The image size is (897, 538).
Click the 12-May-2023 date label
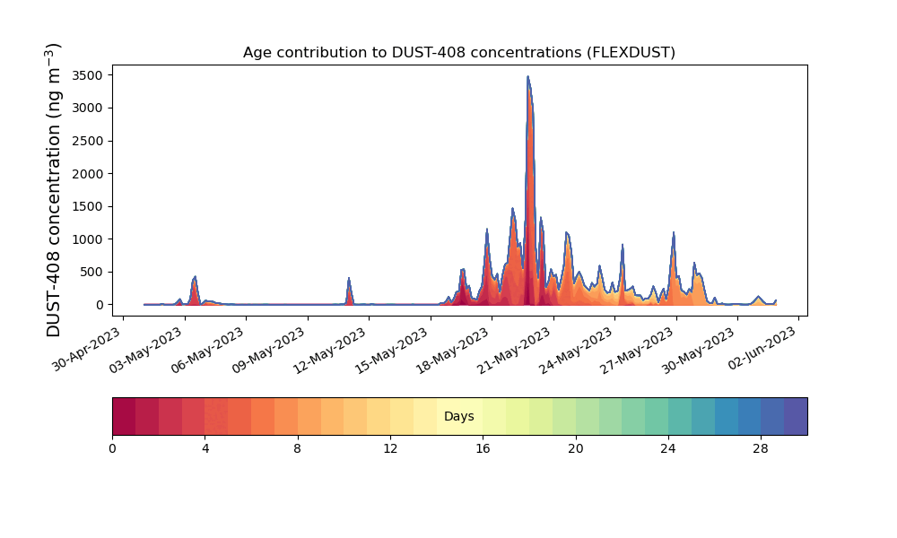[x=330, y=350]
